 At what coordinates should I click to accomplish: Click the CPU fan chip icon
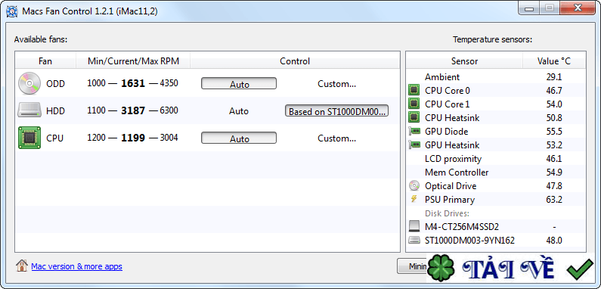(29, 138)
